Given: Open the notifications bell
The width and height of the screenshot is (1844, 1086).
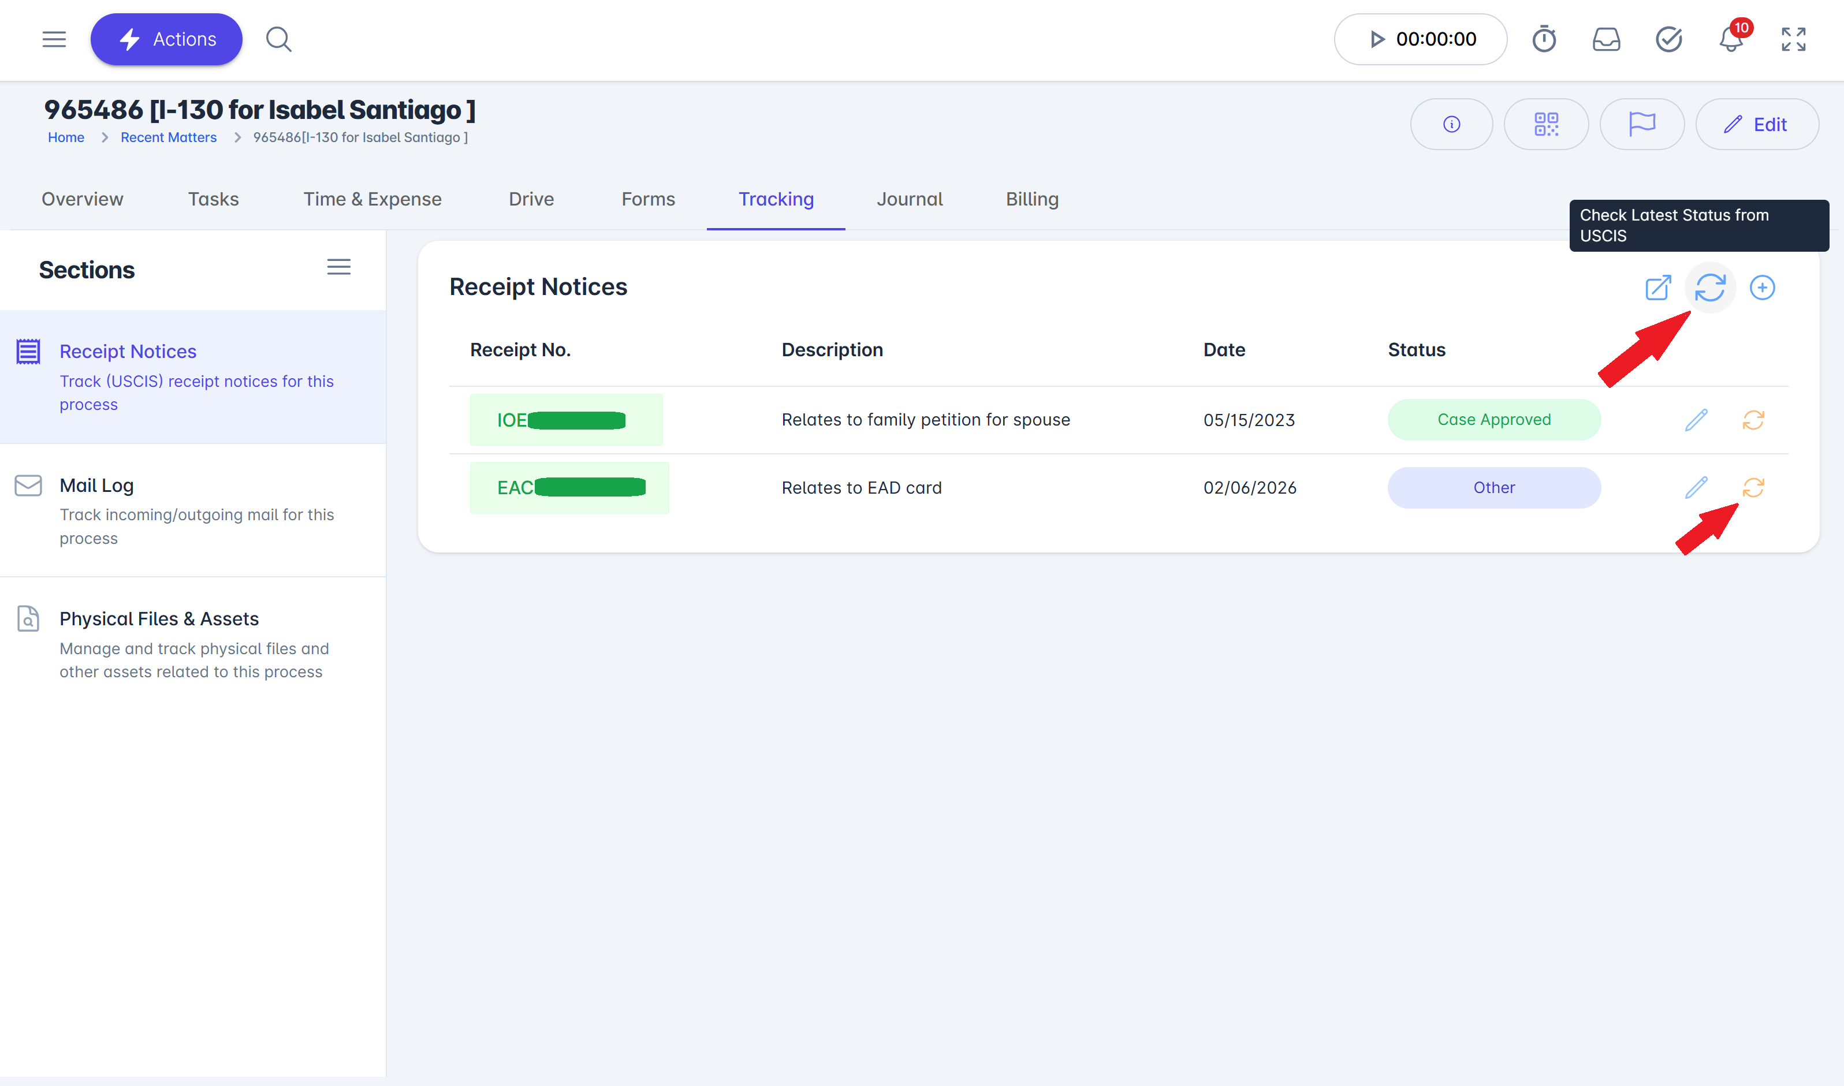Looking at the screenshot, I should coord(1731,39).
